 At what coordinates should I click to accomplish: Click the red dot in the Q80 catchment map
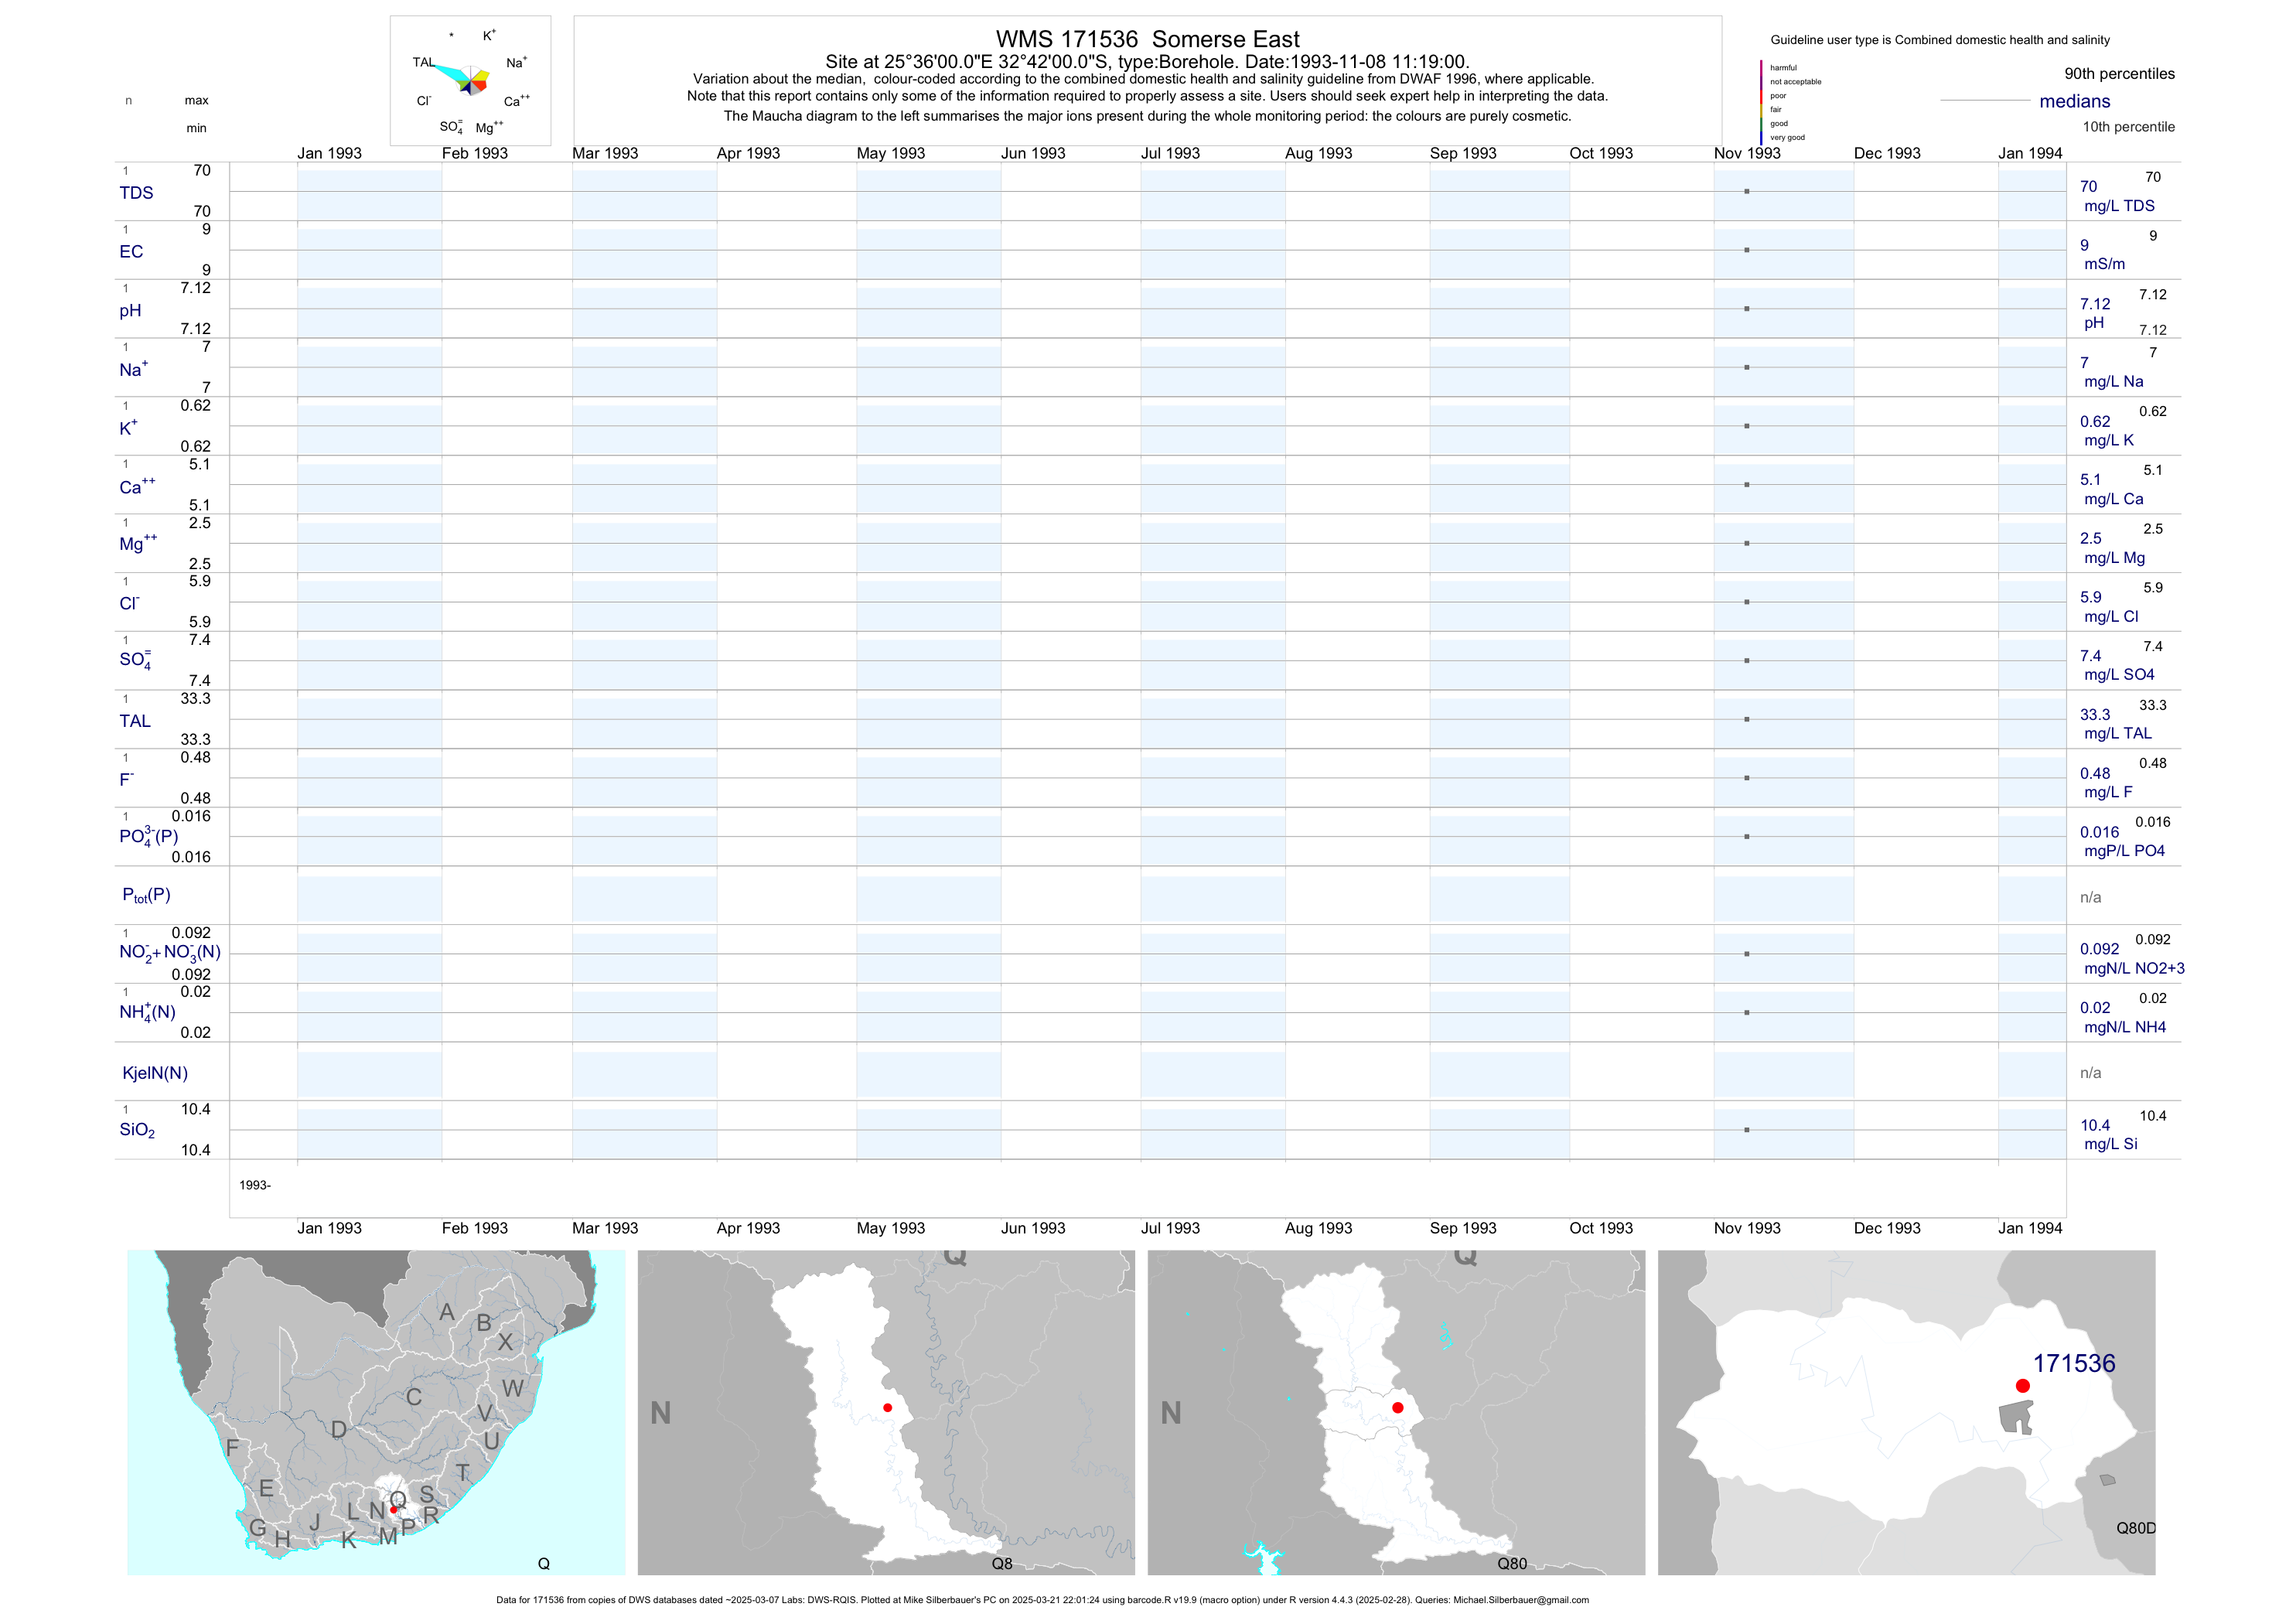click(1397, 1408)
